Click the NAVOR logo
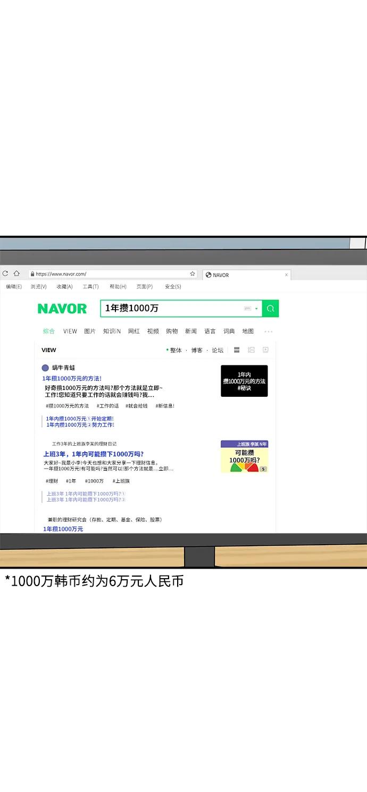 [62, 309]
